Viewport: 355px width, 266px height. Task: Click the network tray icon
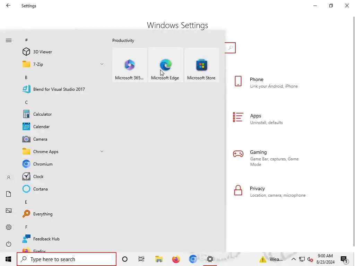(x=302, y=259)
